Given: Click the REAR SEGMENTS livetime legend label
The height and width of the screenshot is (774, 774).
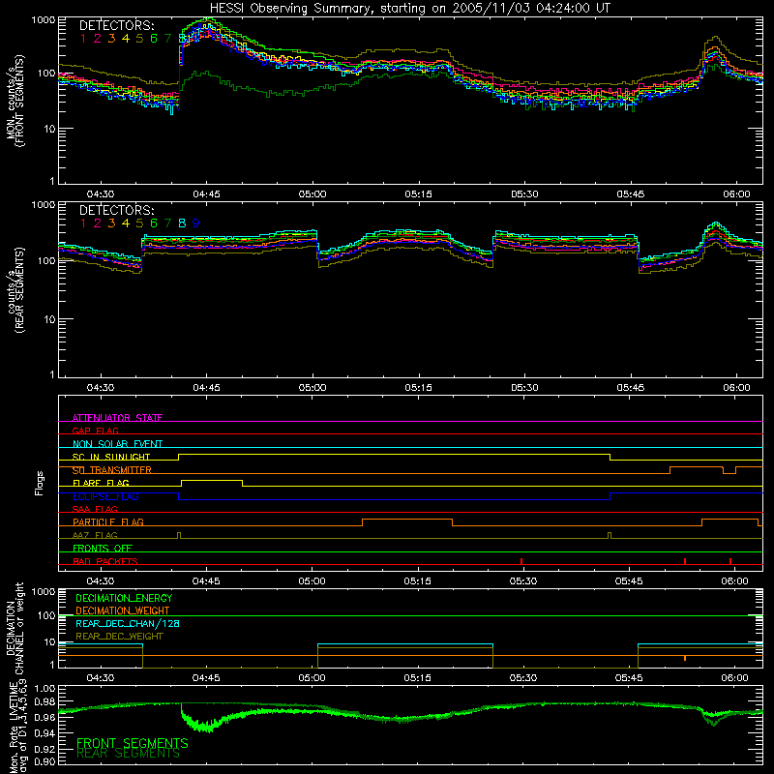Looking at the screenshot, I should tap(129, 754).
